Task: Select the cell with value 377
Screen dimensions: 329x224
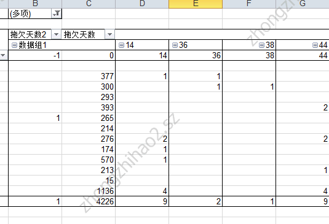Action: tap(89, 76)
